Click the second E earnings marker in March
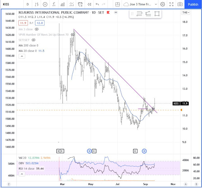Screen dimensions: 202x188 [62, 151]
